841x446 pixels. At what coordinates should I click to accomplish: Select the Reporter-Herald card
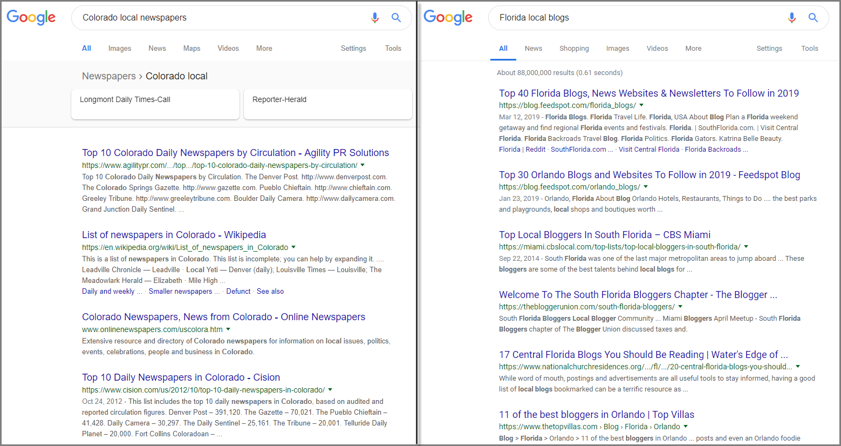coord(328,104)
